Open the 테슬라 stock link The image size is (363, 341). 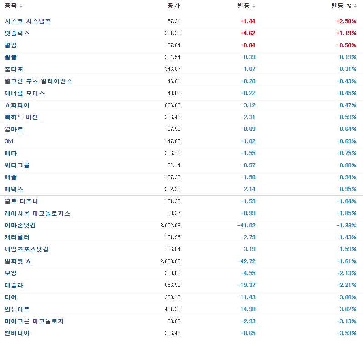tap(14, 285)
